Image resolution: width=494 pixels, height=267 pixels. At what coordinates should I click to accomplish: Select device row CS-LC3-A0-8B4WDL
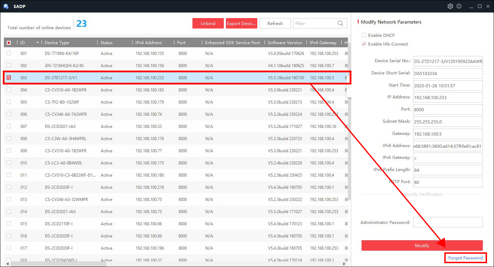176,163
